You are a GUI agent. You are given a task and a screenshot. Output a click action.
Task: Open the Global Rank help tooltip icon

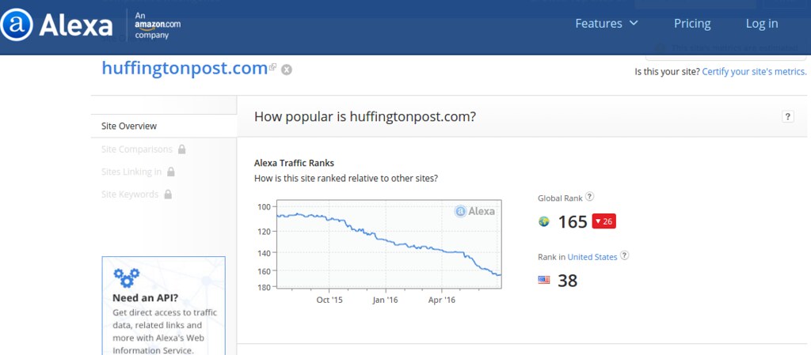pyautogui.click(x=589, y=197)
